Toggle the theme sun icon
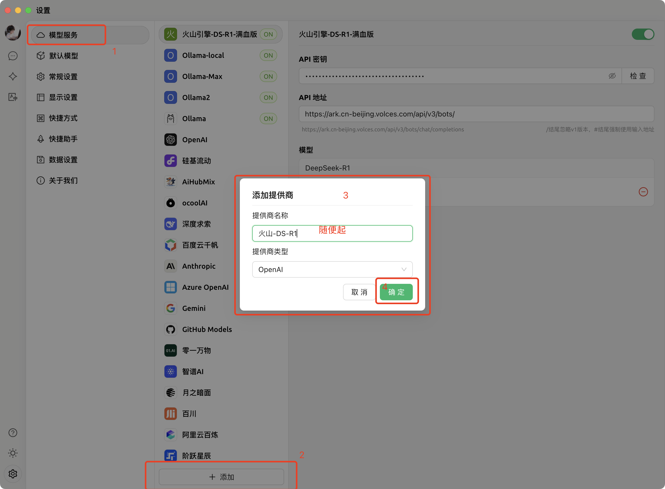 [13, 453]
